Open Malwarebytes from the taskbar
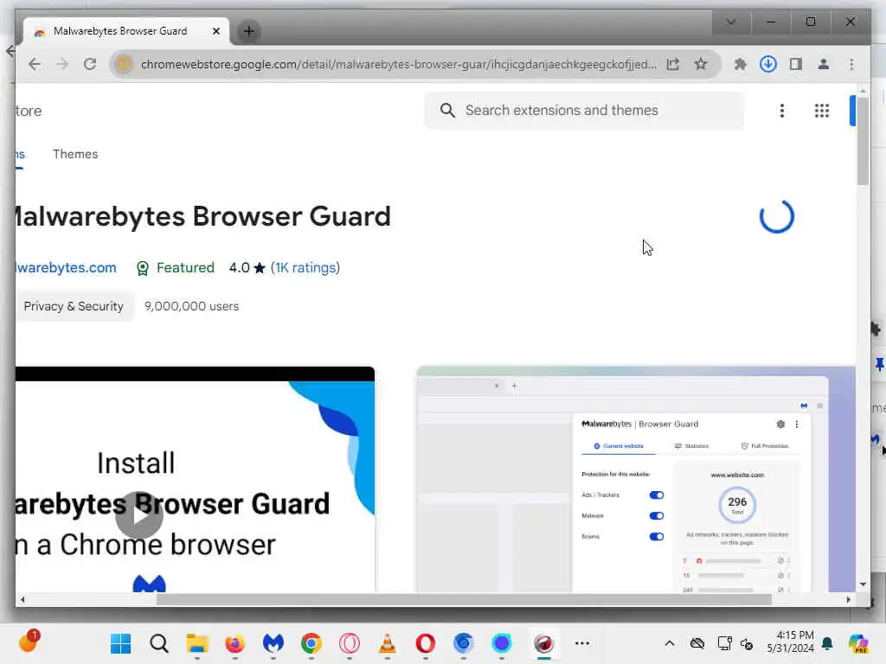 tap(273, 643)
